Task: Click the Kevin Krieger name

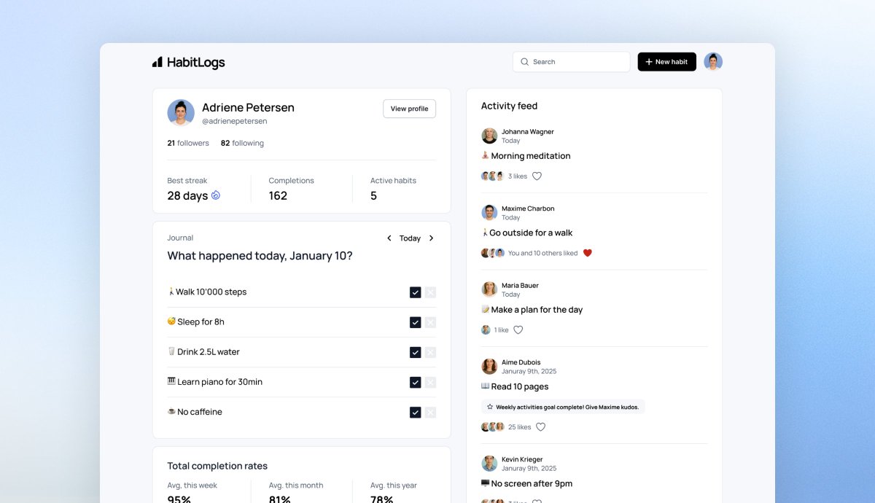Action: 522,459
